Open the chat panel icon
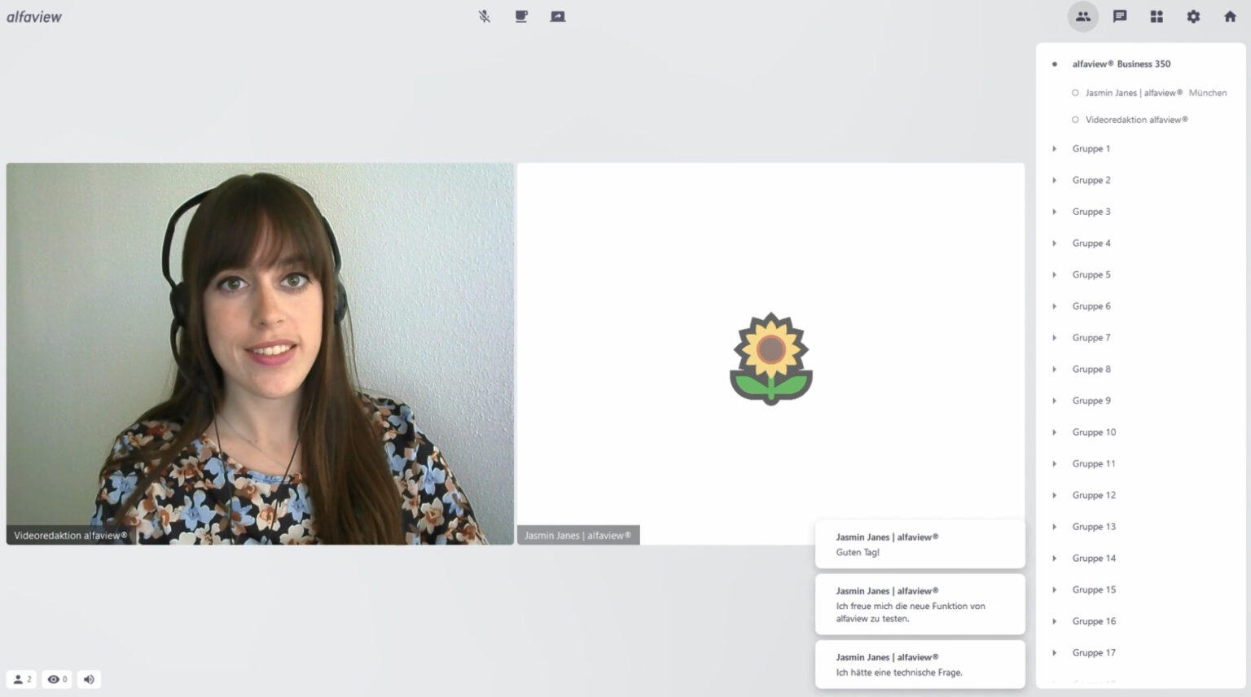This screenshot has height=697, width=1251. tap(1119, 16)
